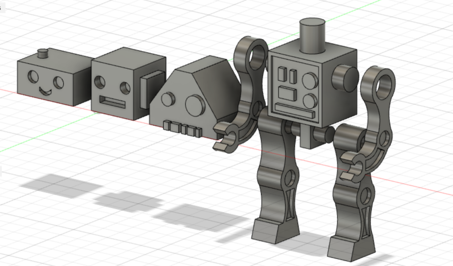
Task: Click the wide rectangle button on robot face panel
Action: 287,93
